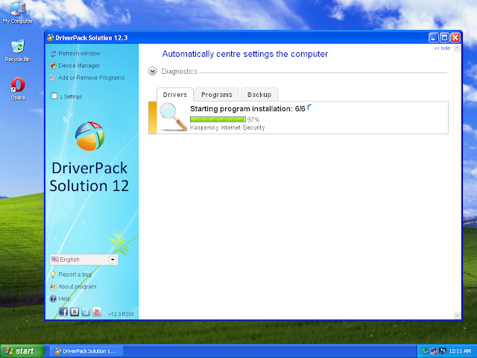This screenshot has width=477, height=358.
Task: Click the network tray icon with red X
Action: 434,351
